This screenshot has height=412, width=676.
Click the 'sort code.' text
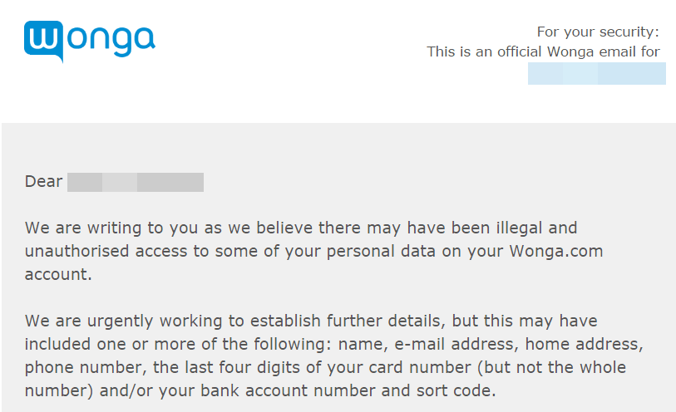(x=456, y=391)
